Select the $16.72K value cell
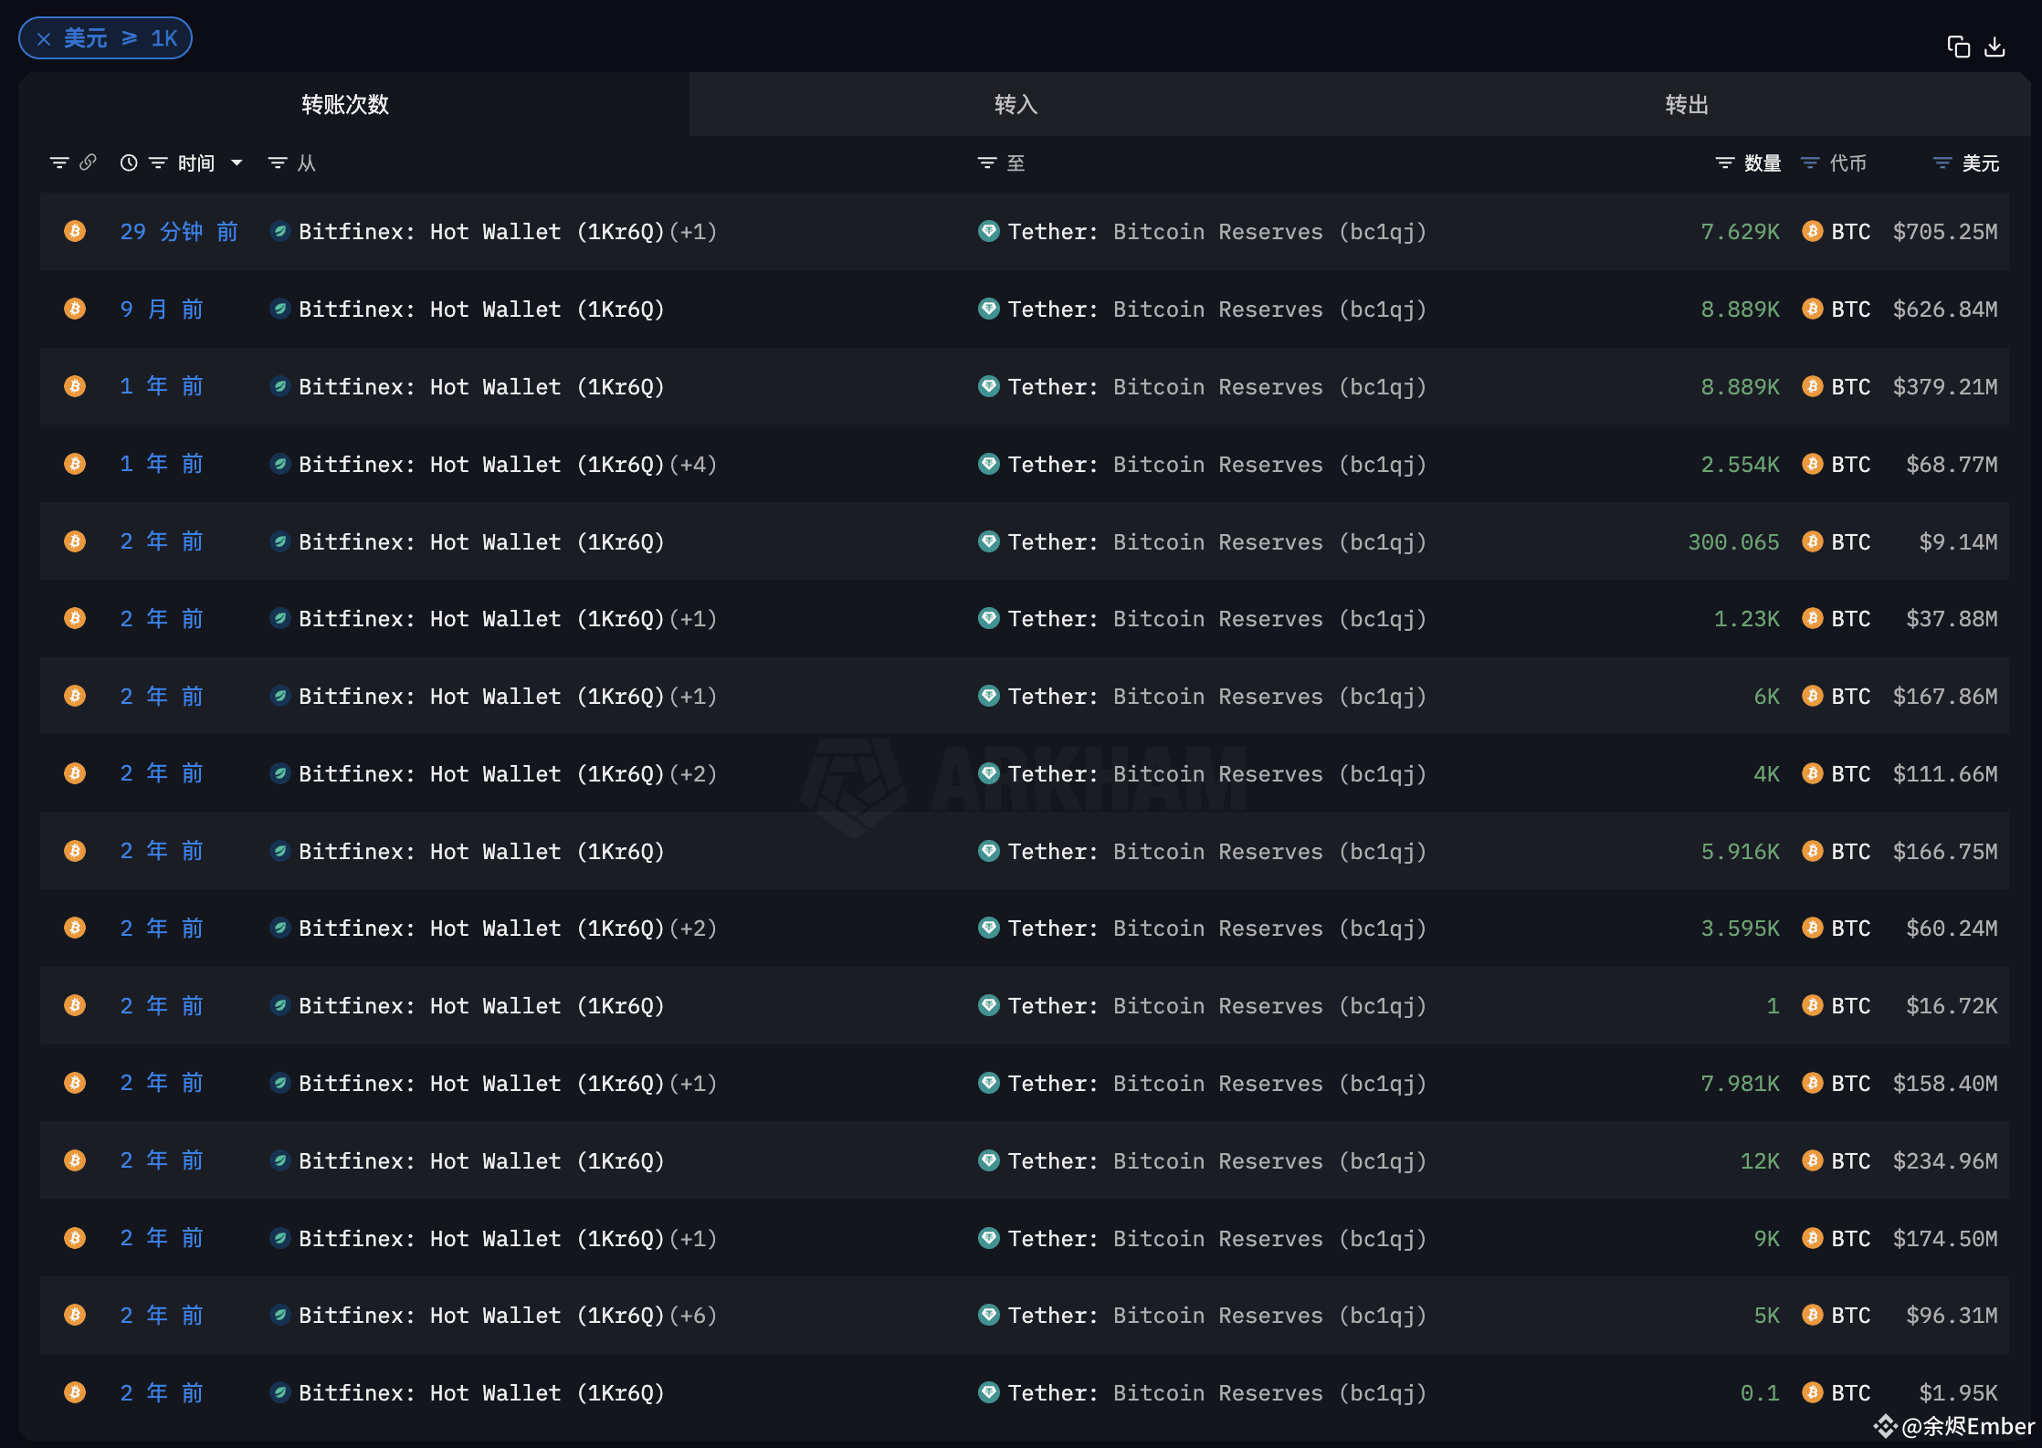Viewport: 2042px width, 1448px height. (x=1952, y=1006)
